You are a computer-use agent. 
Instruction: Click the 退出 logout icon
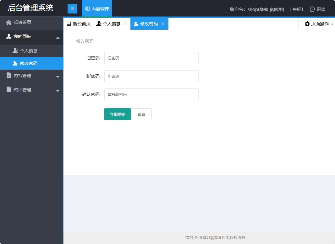[313, 9]
